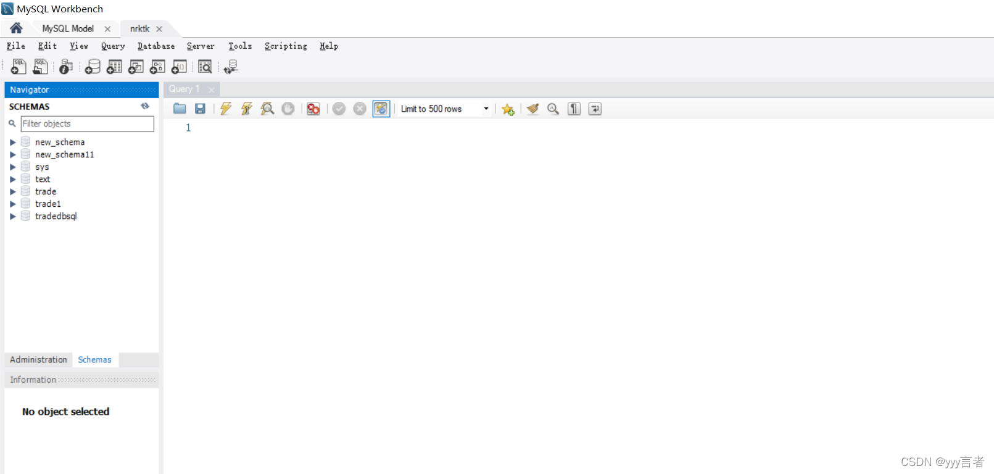Open the Edit menu
Image resolution: width=994 pixels, height=474 pixels.
(48, 46)
